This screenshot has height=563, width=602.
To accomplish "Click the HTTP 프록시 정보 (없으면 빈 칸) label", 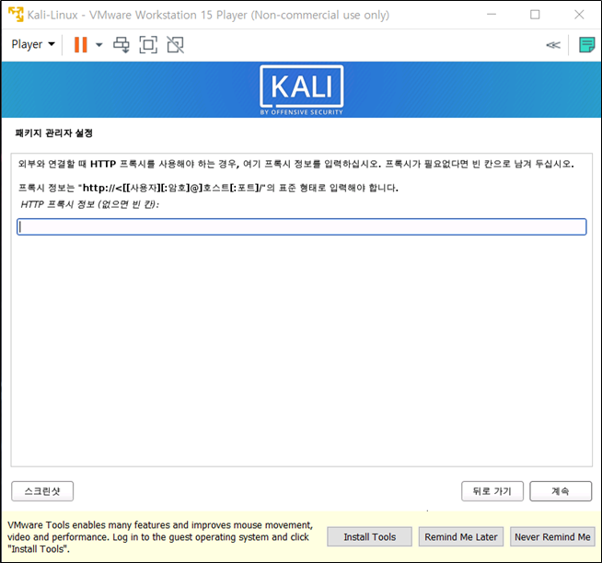I will [x=90, y=204].
